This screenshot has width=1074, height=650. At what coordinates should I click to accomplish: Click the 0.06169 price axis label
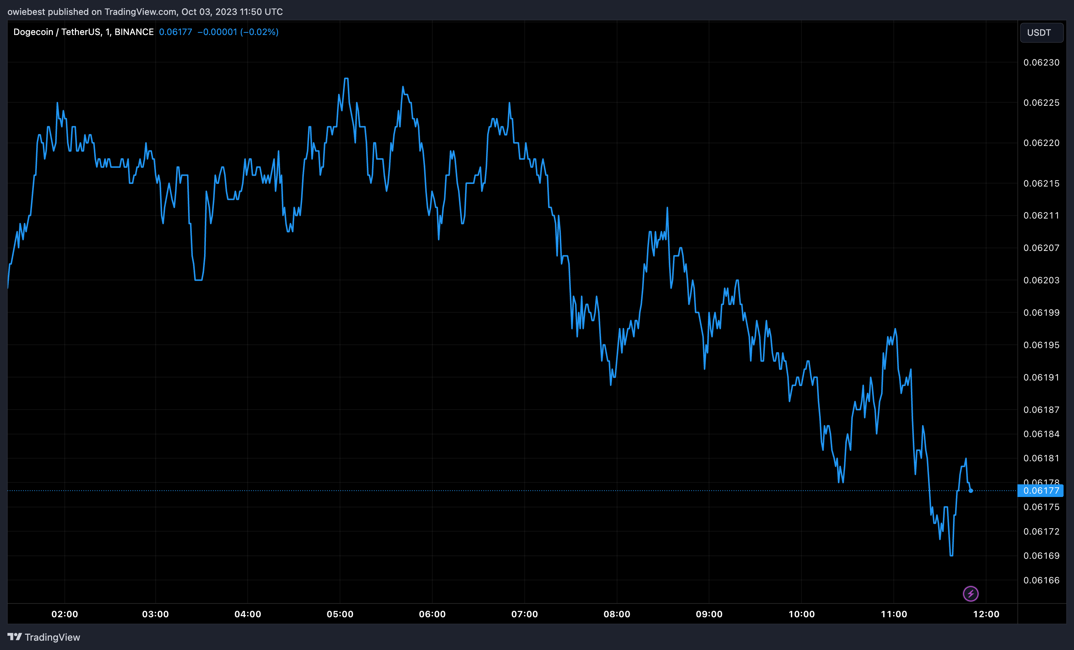tap(1041, 555)
